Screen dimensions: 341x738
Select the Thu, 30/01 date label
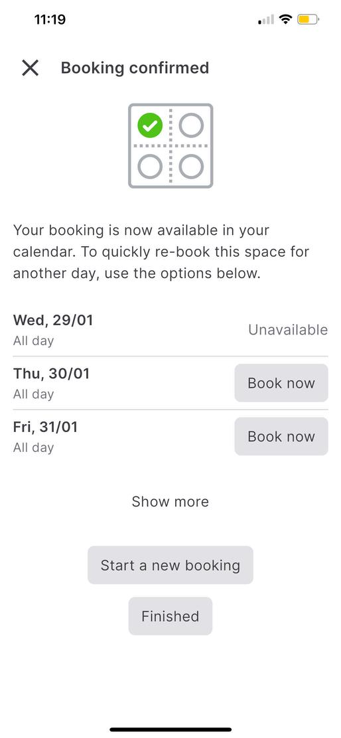click(x=51, y=374)
